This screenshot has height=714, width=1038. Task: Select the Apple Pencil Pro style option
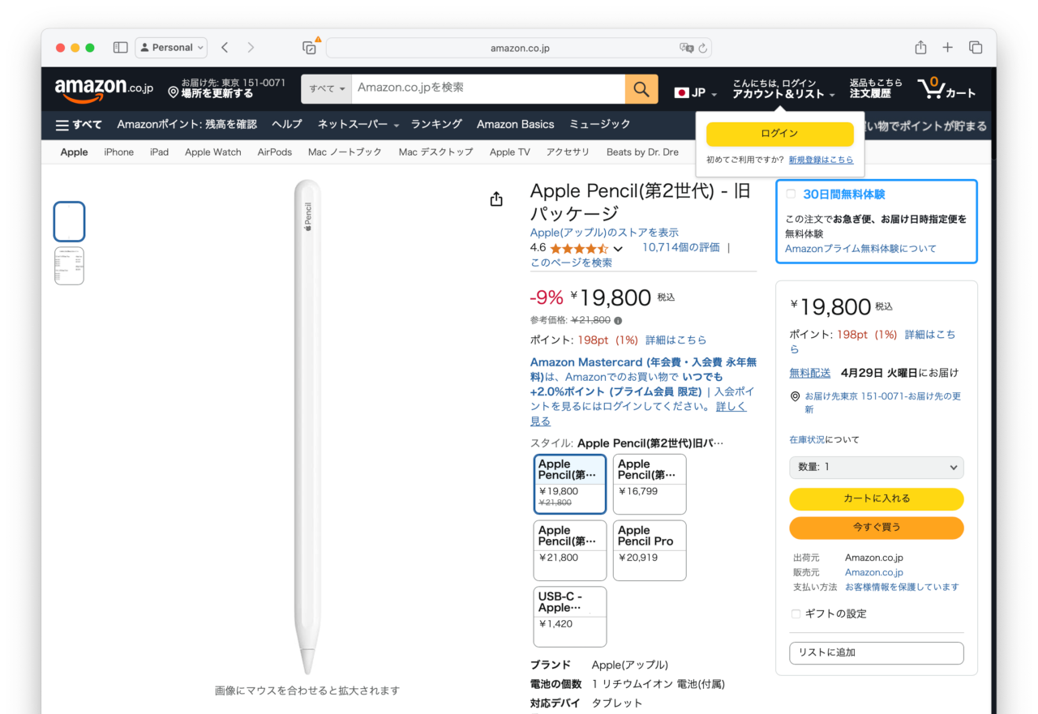pyautogui.click(x=649, y=550)
